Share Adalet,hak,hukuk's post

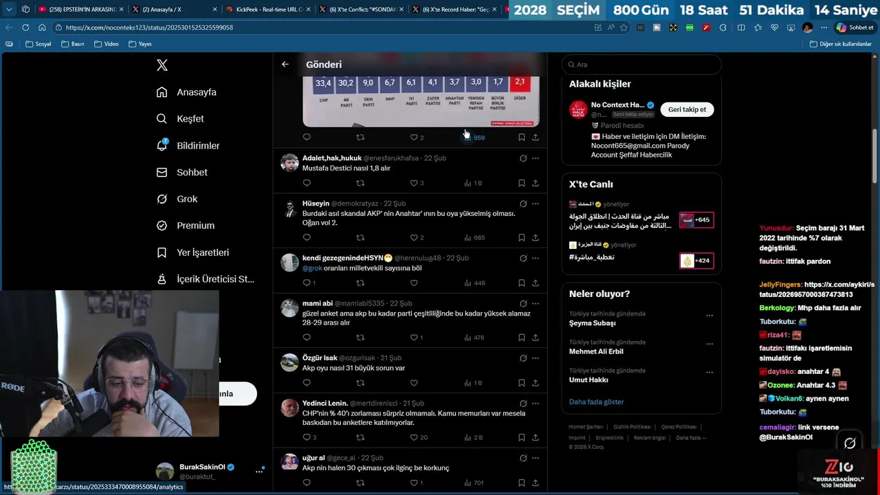coord(536,183)
